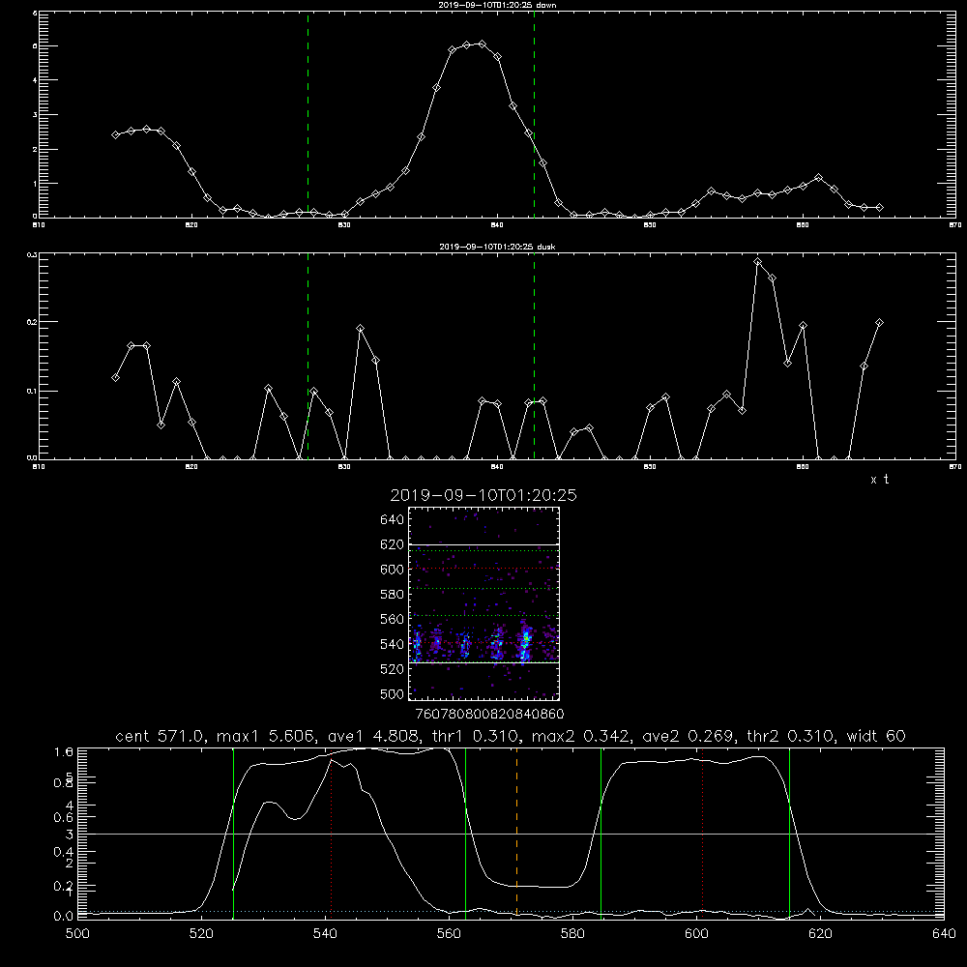Click the red dotted line near 541 in bottom plot
This screenshot has height=967, width=967.
tap(331, 833)
